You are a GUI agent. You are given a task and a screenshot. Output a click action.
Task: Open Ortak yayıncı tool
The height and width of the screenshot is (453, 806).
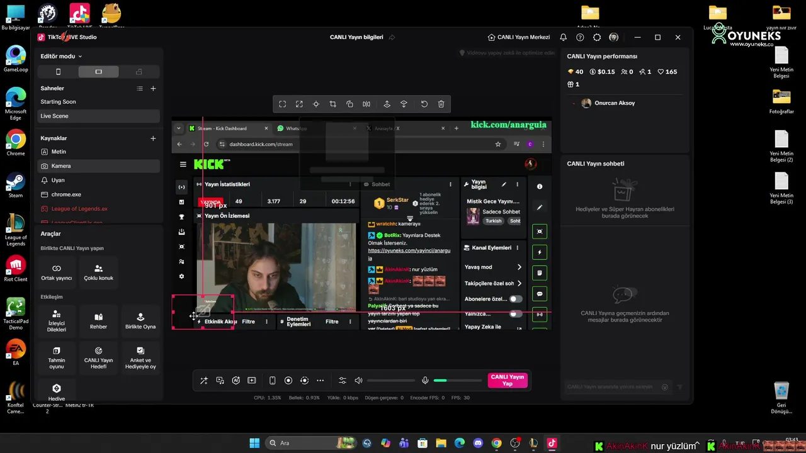[x=57, y=272]
